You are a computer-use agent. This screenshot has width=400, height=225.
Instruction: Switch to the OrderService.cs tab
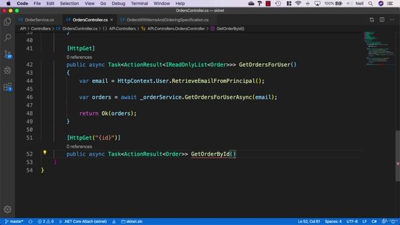click(x=39, y=19)
